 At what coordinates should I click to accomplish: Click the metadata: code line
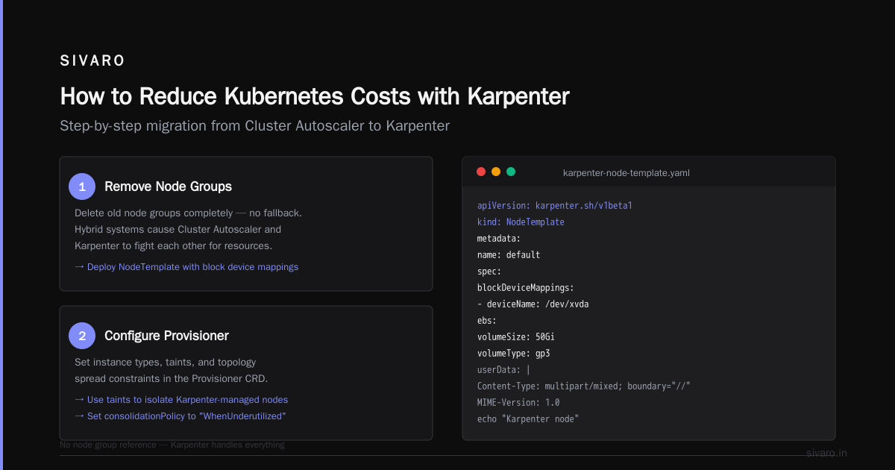499,238
